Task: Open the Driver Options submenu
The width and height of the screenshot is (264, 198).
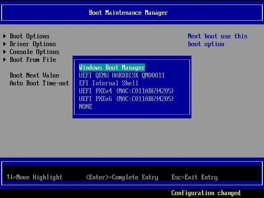Action: (x=33, y=44)
